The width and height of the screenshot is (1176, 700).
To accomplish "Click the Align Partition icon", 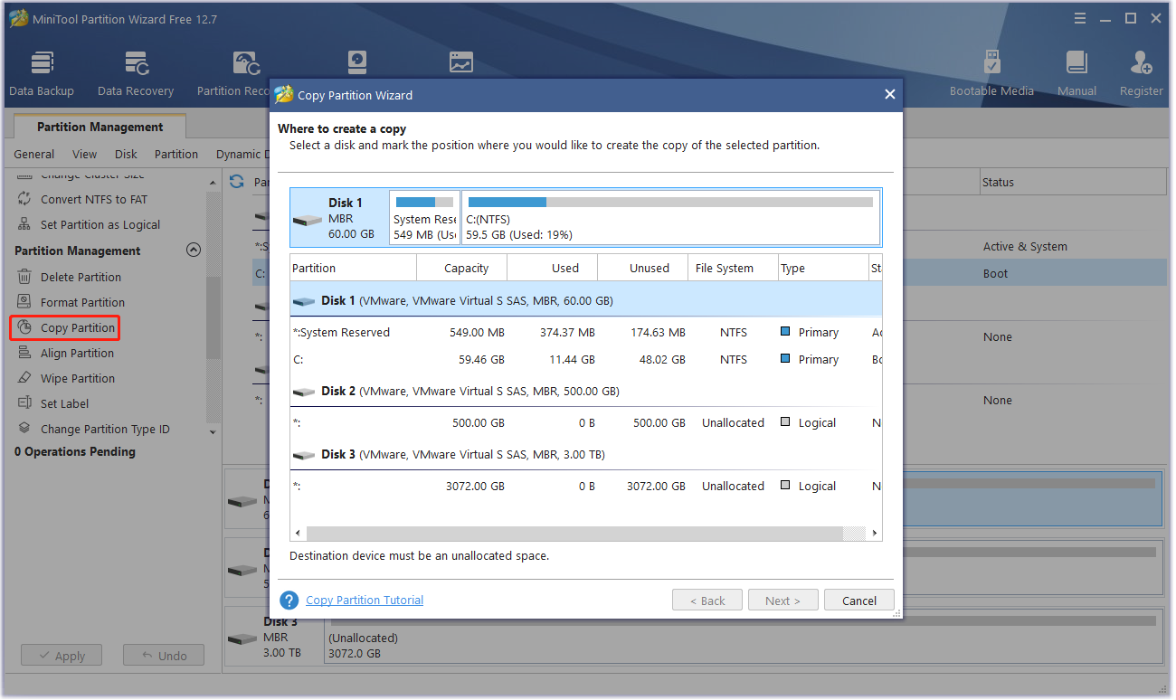I will tap(24, 353).
